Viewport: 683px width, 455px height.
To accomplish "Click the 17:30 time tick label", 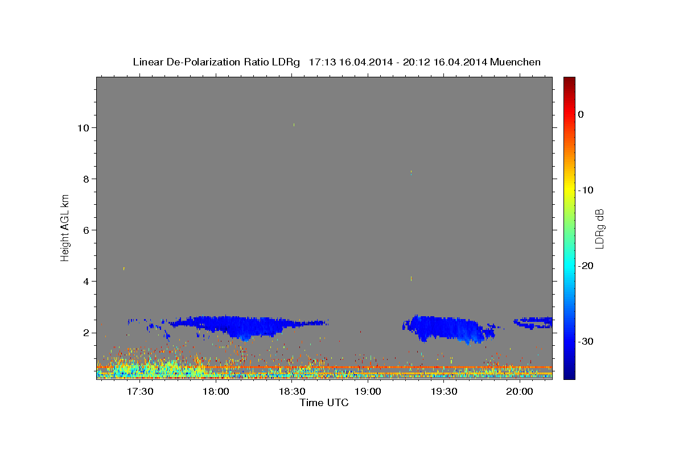I will click(x=140, y=392).
